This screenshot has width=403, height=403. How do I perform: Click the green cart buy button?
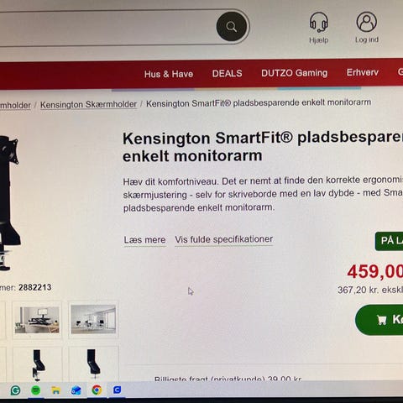379,320
